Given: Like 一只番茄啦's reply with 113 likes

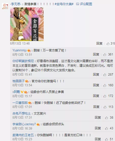Looking at the screenshot, I should [105, 107].
